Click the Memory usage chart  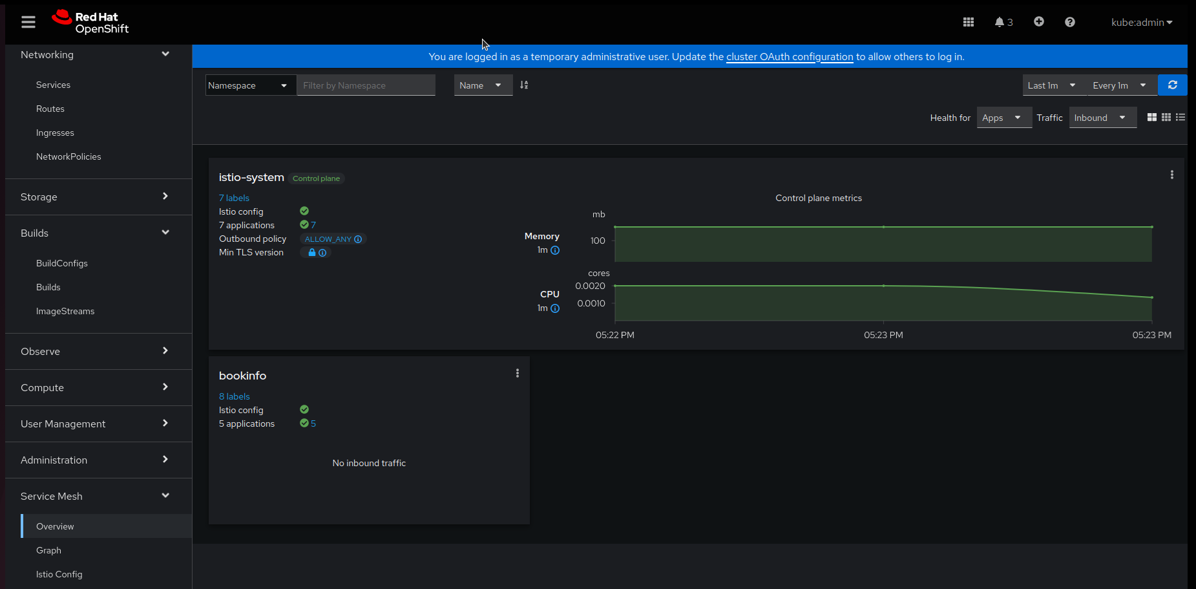tap(883, 244)
